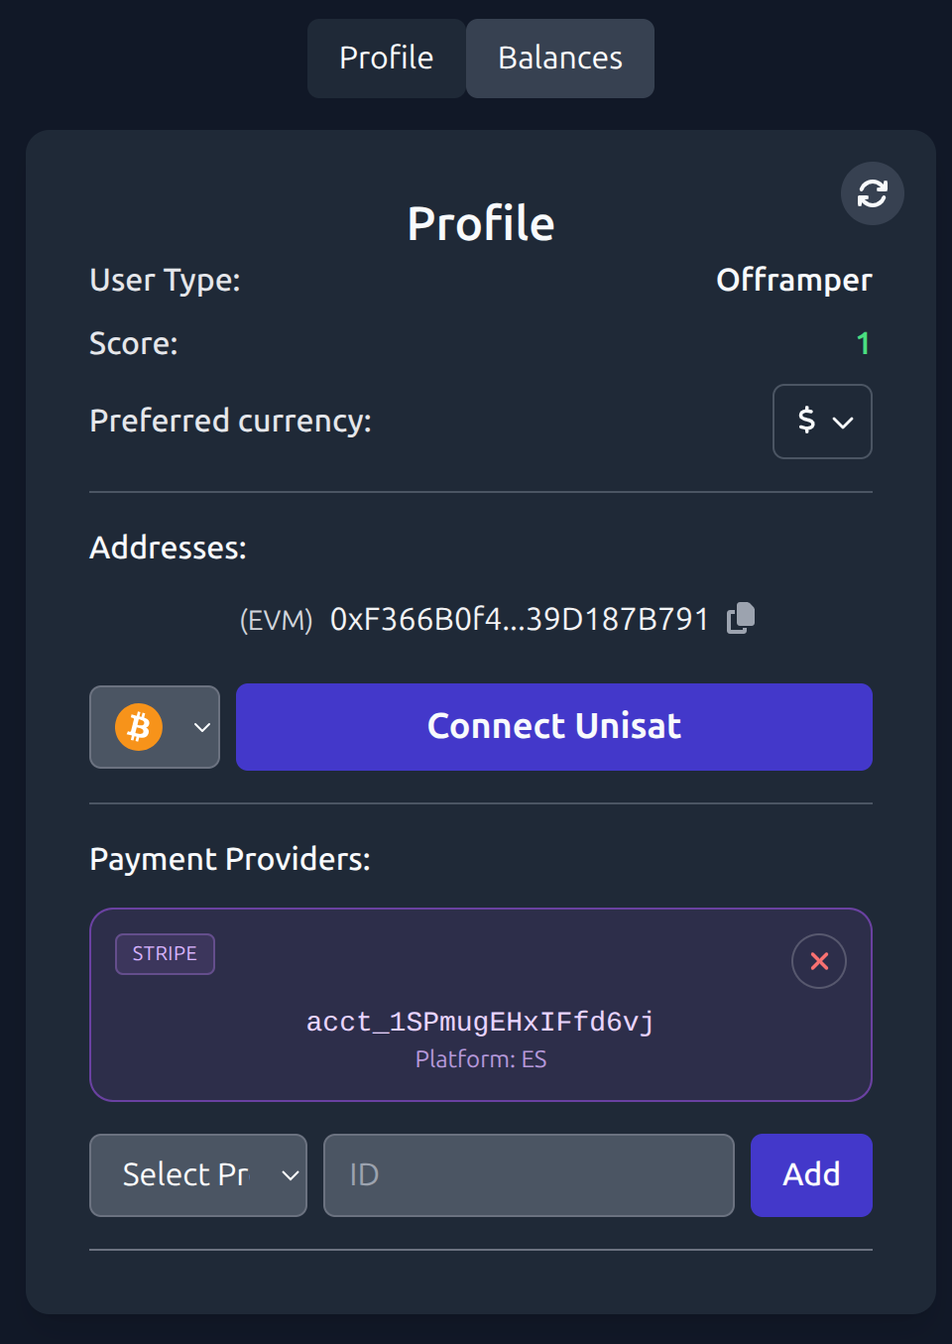Click the Platform: ES label
This screenshot has width=952, height=1344.
tap(480, 1058)
